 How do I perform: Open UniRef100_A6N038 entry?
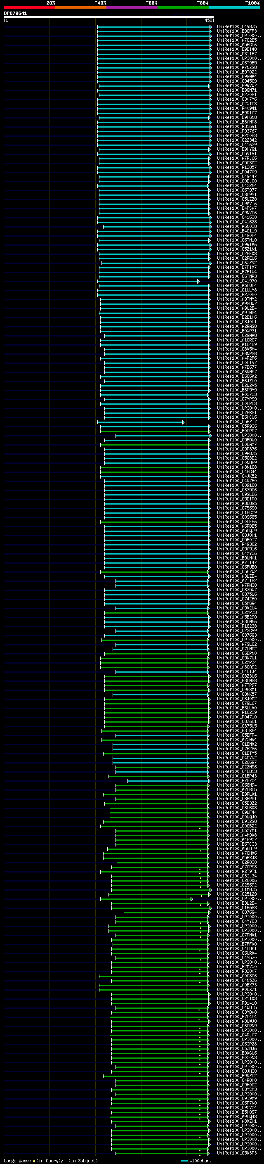click(x=237, y=226)
